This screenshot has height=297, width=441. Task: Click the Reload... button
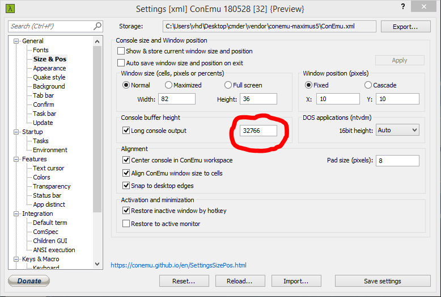[240, 281]
